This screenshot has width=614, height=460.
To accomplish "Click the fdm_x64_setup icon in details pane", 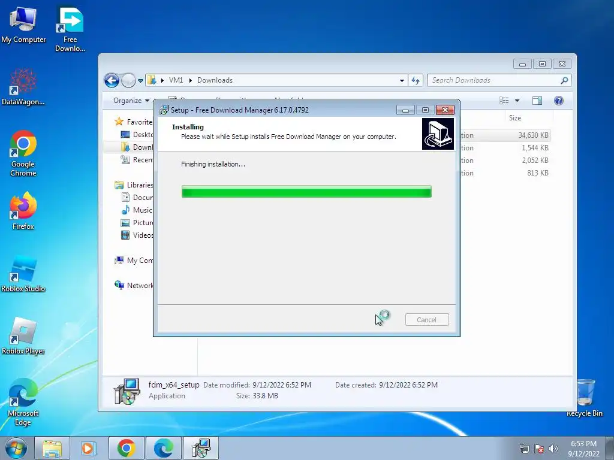I will coord(127,391).
